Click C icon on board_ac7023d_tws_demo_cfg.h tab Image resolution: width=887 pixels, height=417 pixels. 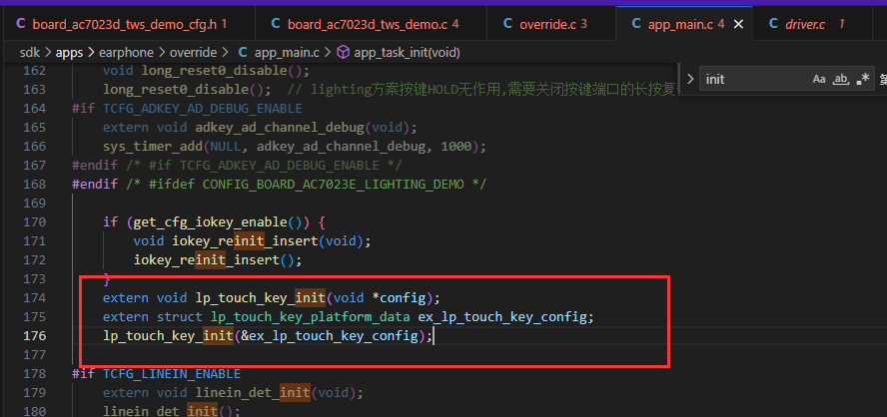pyautogui.click(x=21, y=24)
